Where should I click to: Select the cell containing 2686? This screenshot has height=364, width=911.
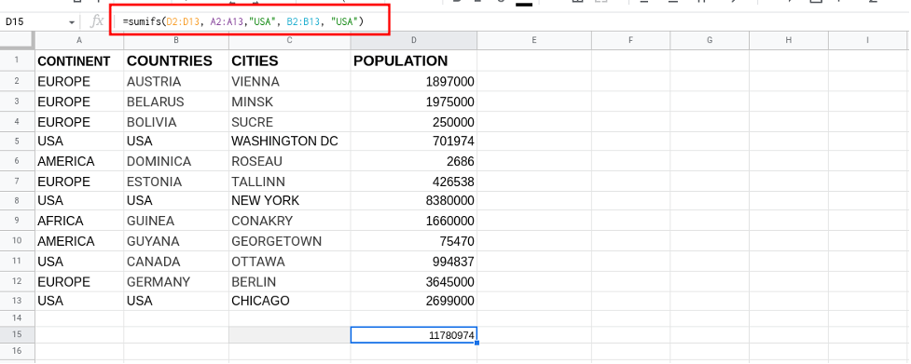click(414, 161)
